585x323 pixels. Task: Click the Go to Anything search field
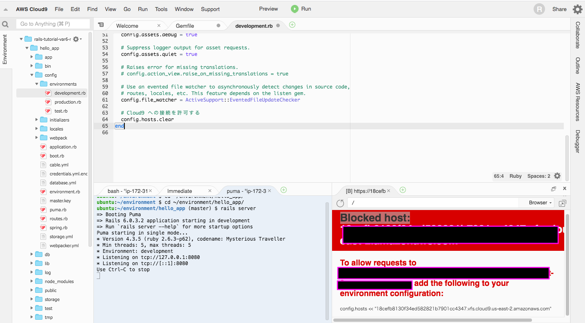pos(53,24)
